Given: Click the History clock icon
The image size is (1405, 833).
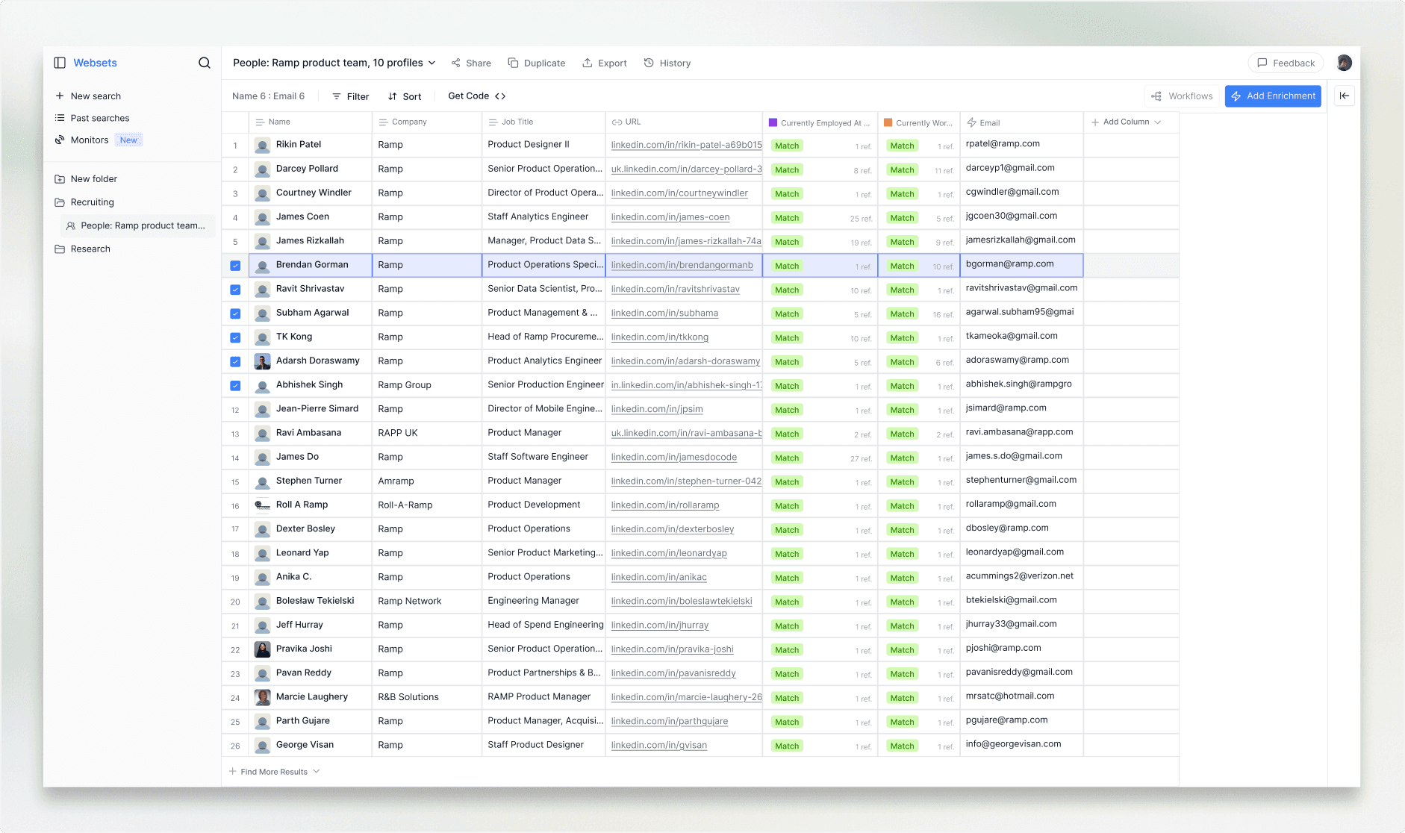Looking at the screenshot, I should pyautogui.click(x=649, y=63).
